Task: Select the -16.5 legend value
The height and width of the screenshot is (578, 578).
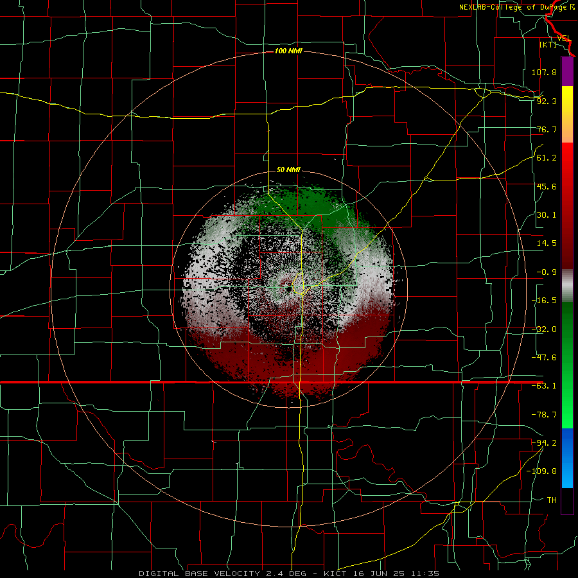Action: pos(544,301)
